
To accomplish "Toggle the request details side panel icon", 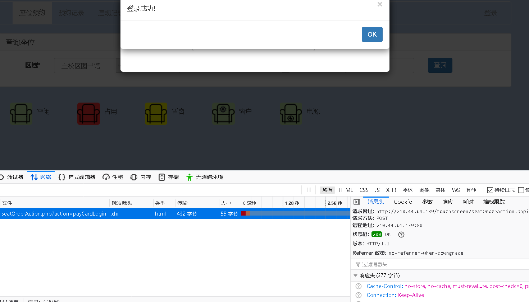I will pyautogui.click(x=357, y=202).
